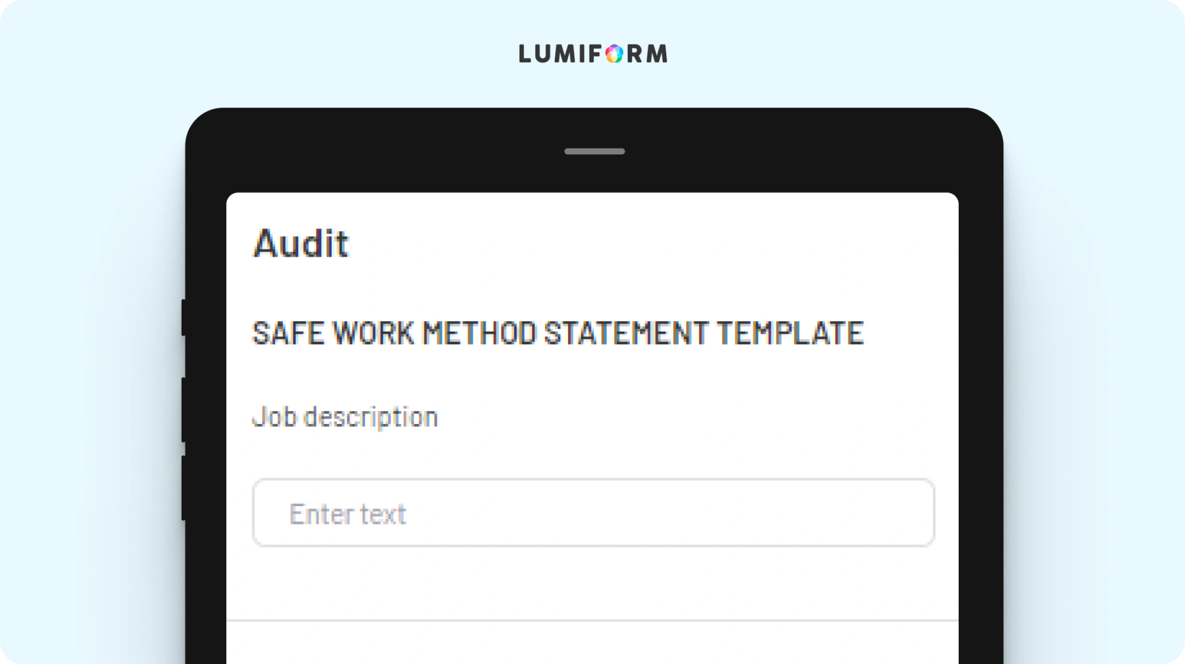
Task: Click the Audit heading
Action: tap(301, 243)
